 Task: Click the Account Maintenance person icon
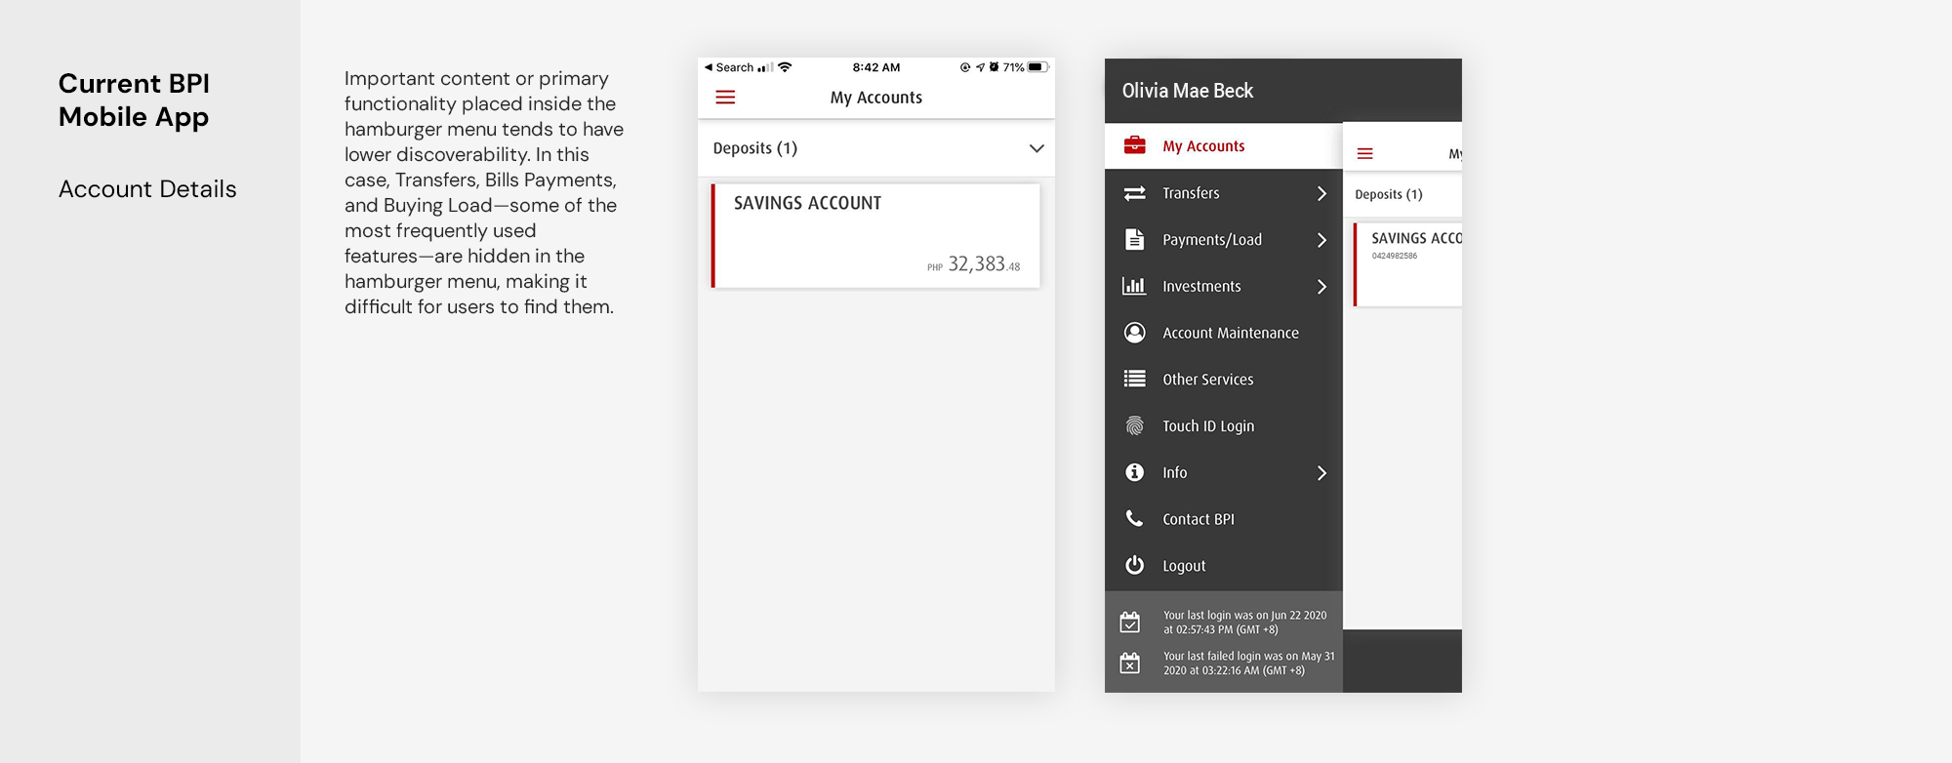(1134, 333)
